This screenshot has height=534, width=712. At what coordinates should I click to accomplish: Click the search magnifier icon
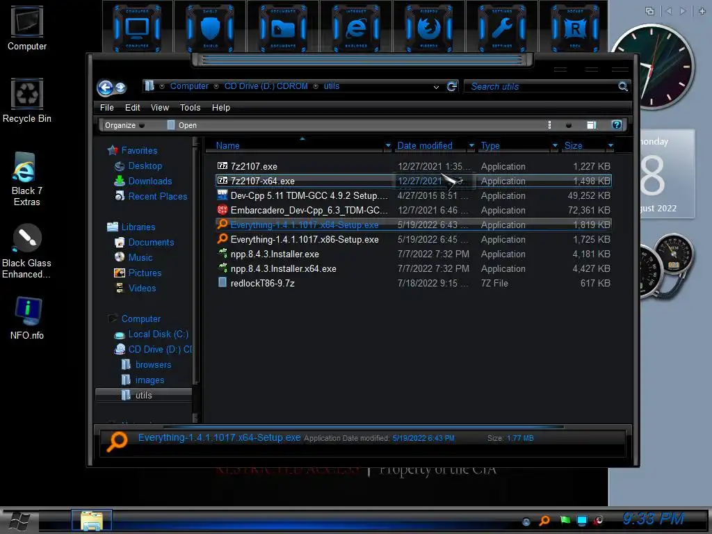622,86
